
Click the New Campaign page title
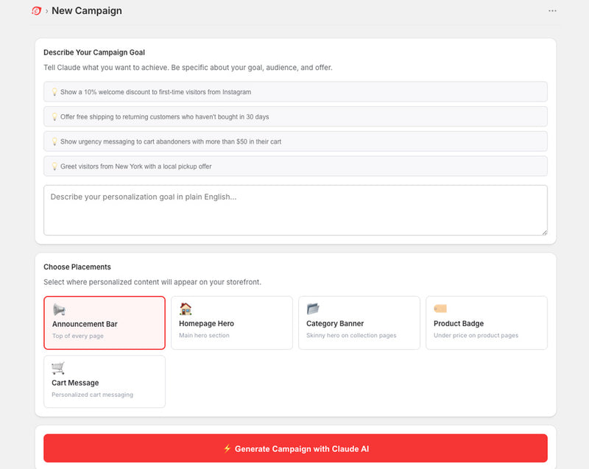coord(87,11)
